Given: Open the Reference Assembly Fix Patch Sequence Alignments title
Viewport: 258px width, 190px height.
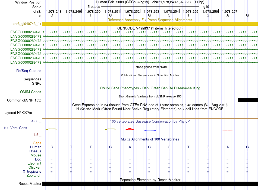Looking at the screenshot, I should click(x=150, y=20).
